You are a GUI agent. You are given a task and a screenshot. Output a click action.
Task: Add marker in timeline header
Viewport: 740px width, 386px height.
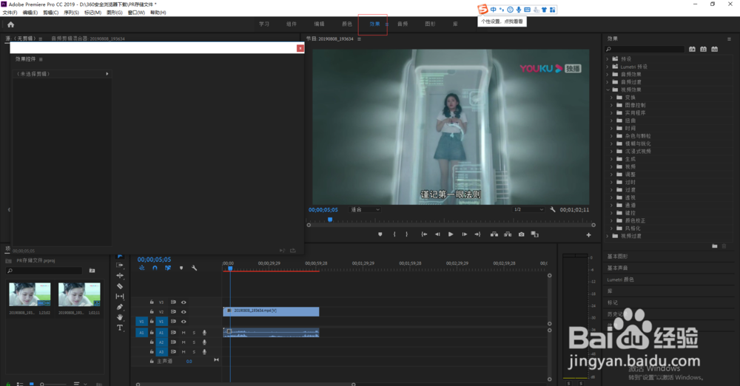[181, 268]
